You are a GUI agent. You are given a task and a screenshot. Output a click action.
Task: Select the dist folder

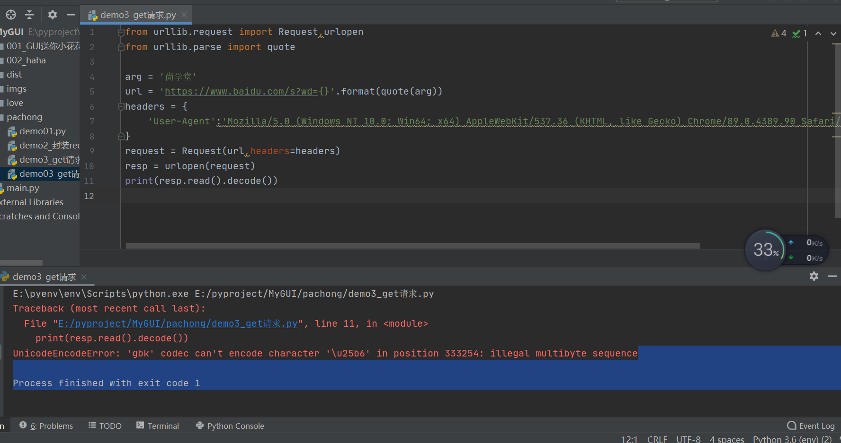point(14,74)
